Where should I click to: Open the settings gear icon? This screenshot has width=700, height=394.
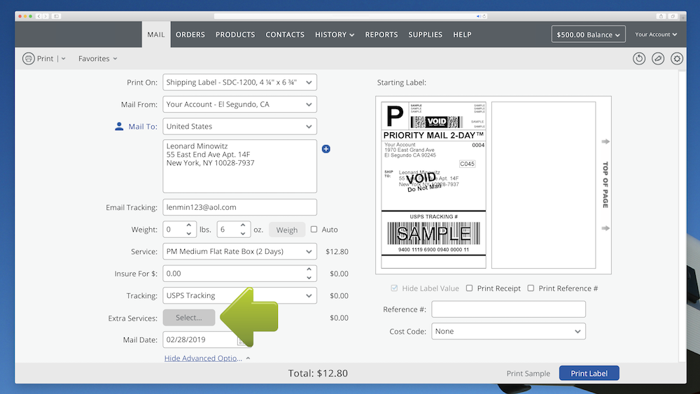pos(677,59)
